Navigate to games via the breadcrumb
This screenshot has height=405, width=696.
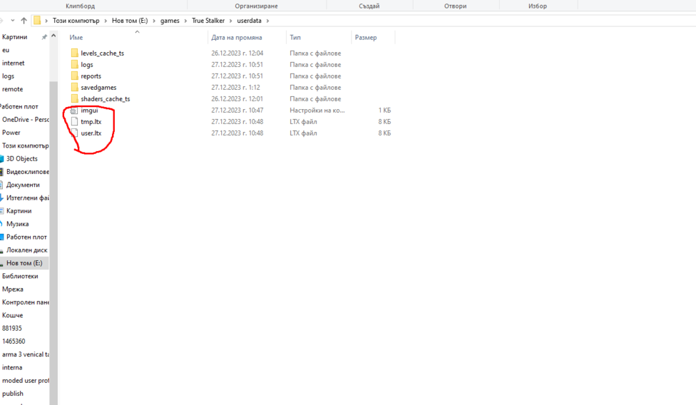pyautogui.click(x=170, y=20)
